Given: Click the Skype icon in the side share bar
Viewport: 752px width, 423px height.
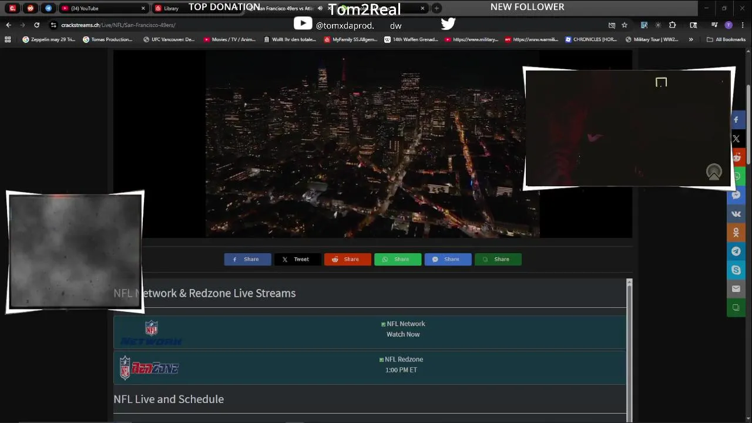Looking at the screenshot, I should coord(736,270).
